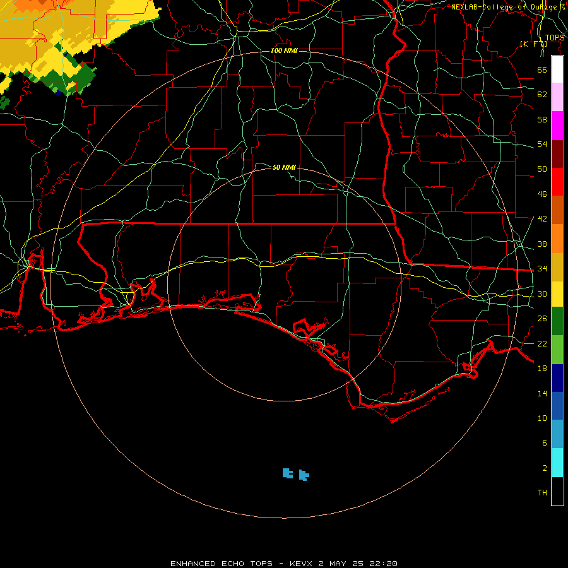This screenshot has width=568, height=568.
Task: Click the black TH legend block
Action: (x=557, y=491)
